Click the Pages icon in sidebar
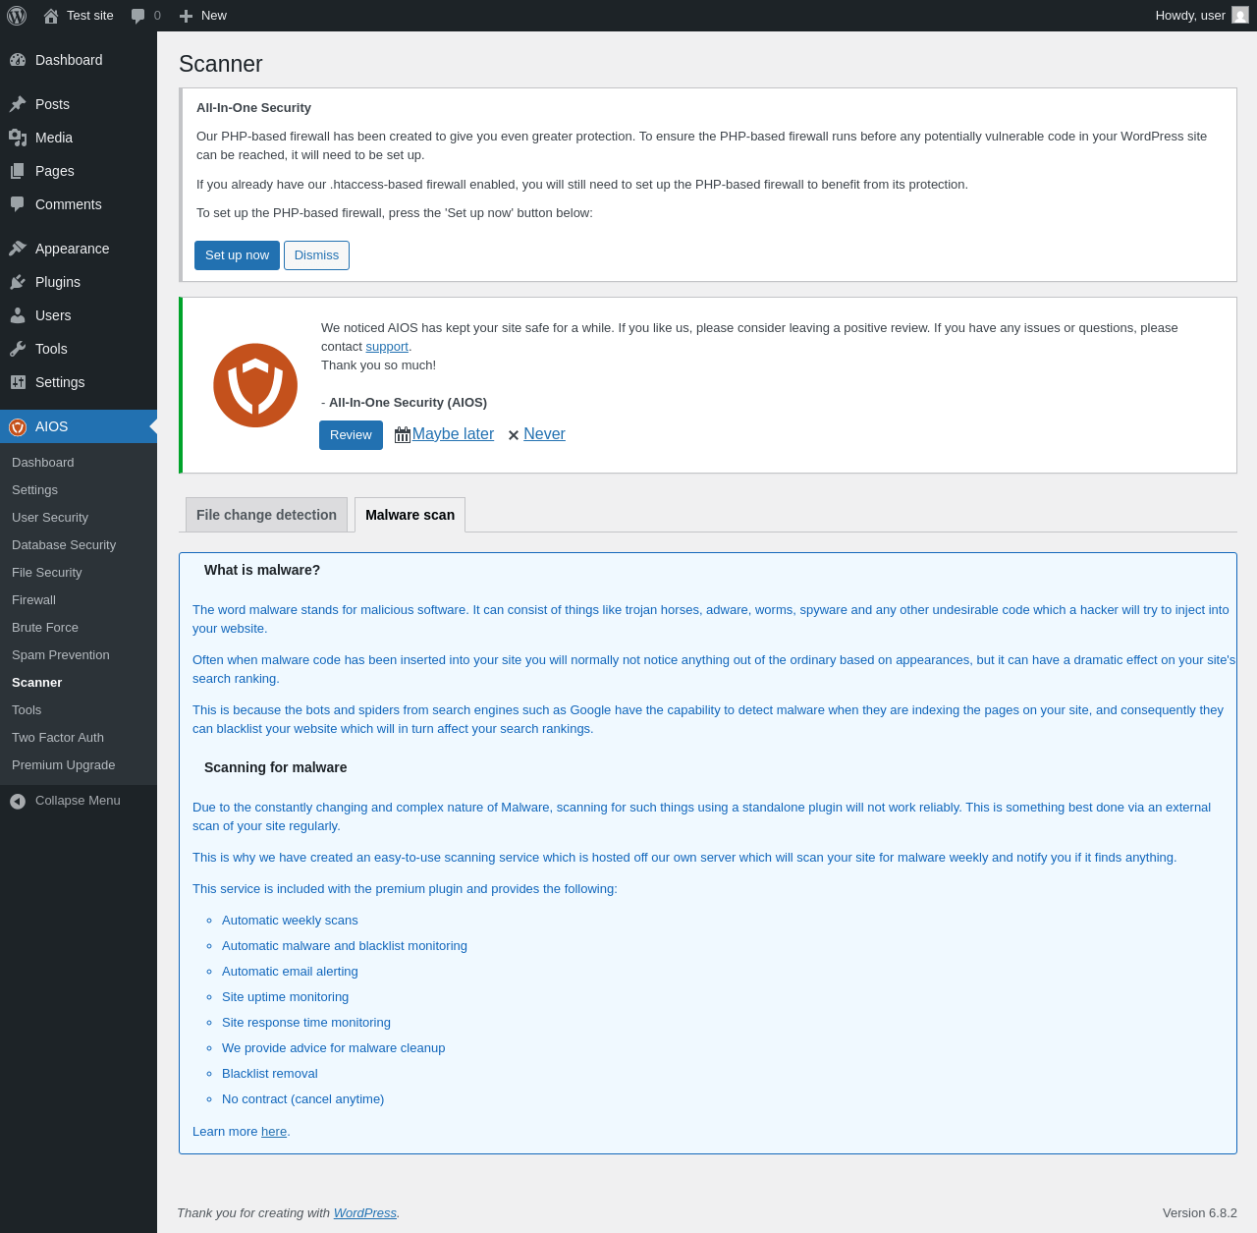 tap(18, 171)
